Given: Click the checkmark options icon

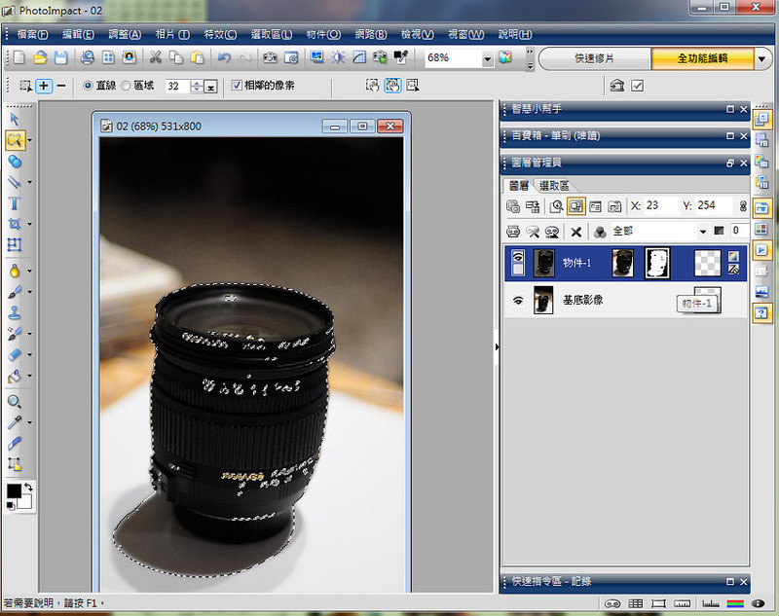Looking at the screenshot, I should (x=638, y=86).
